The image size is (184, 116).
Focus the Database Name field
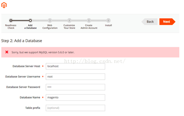point(75,98)
